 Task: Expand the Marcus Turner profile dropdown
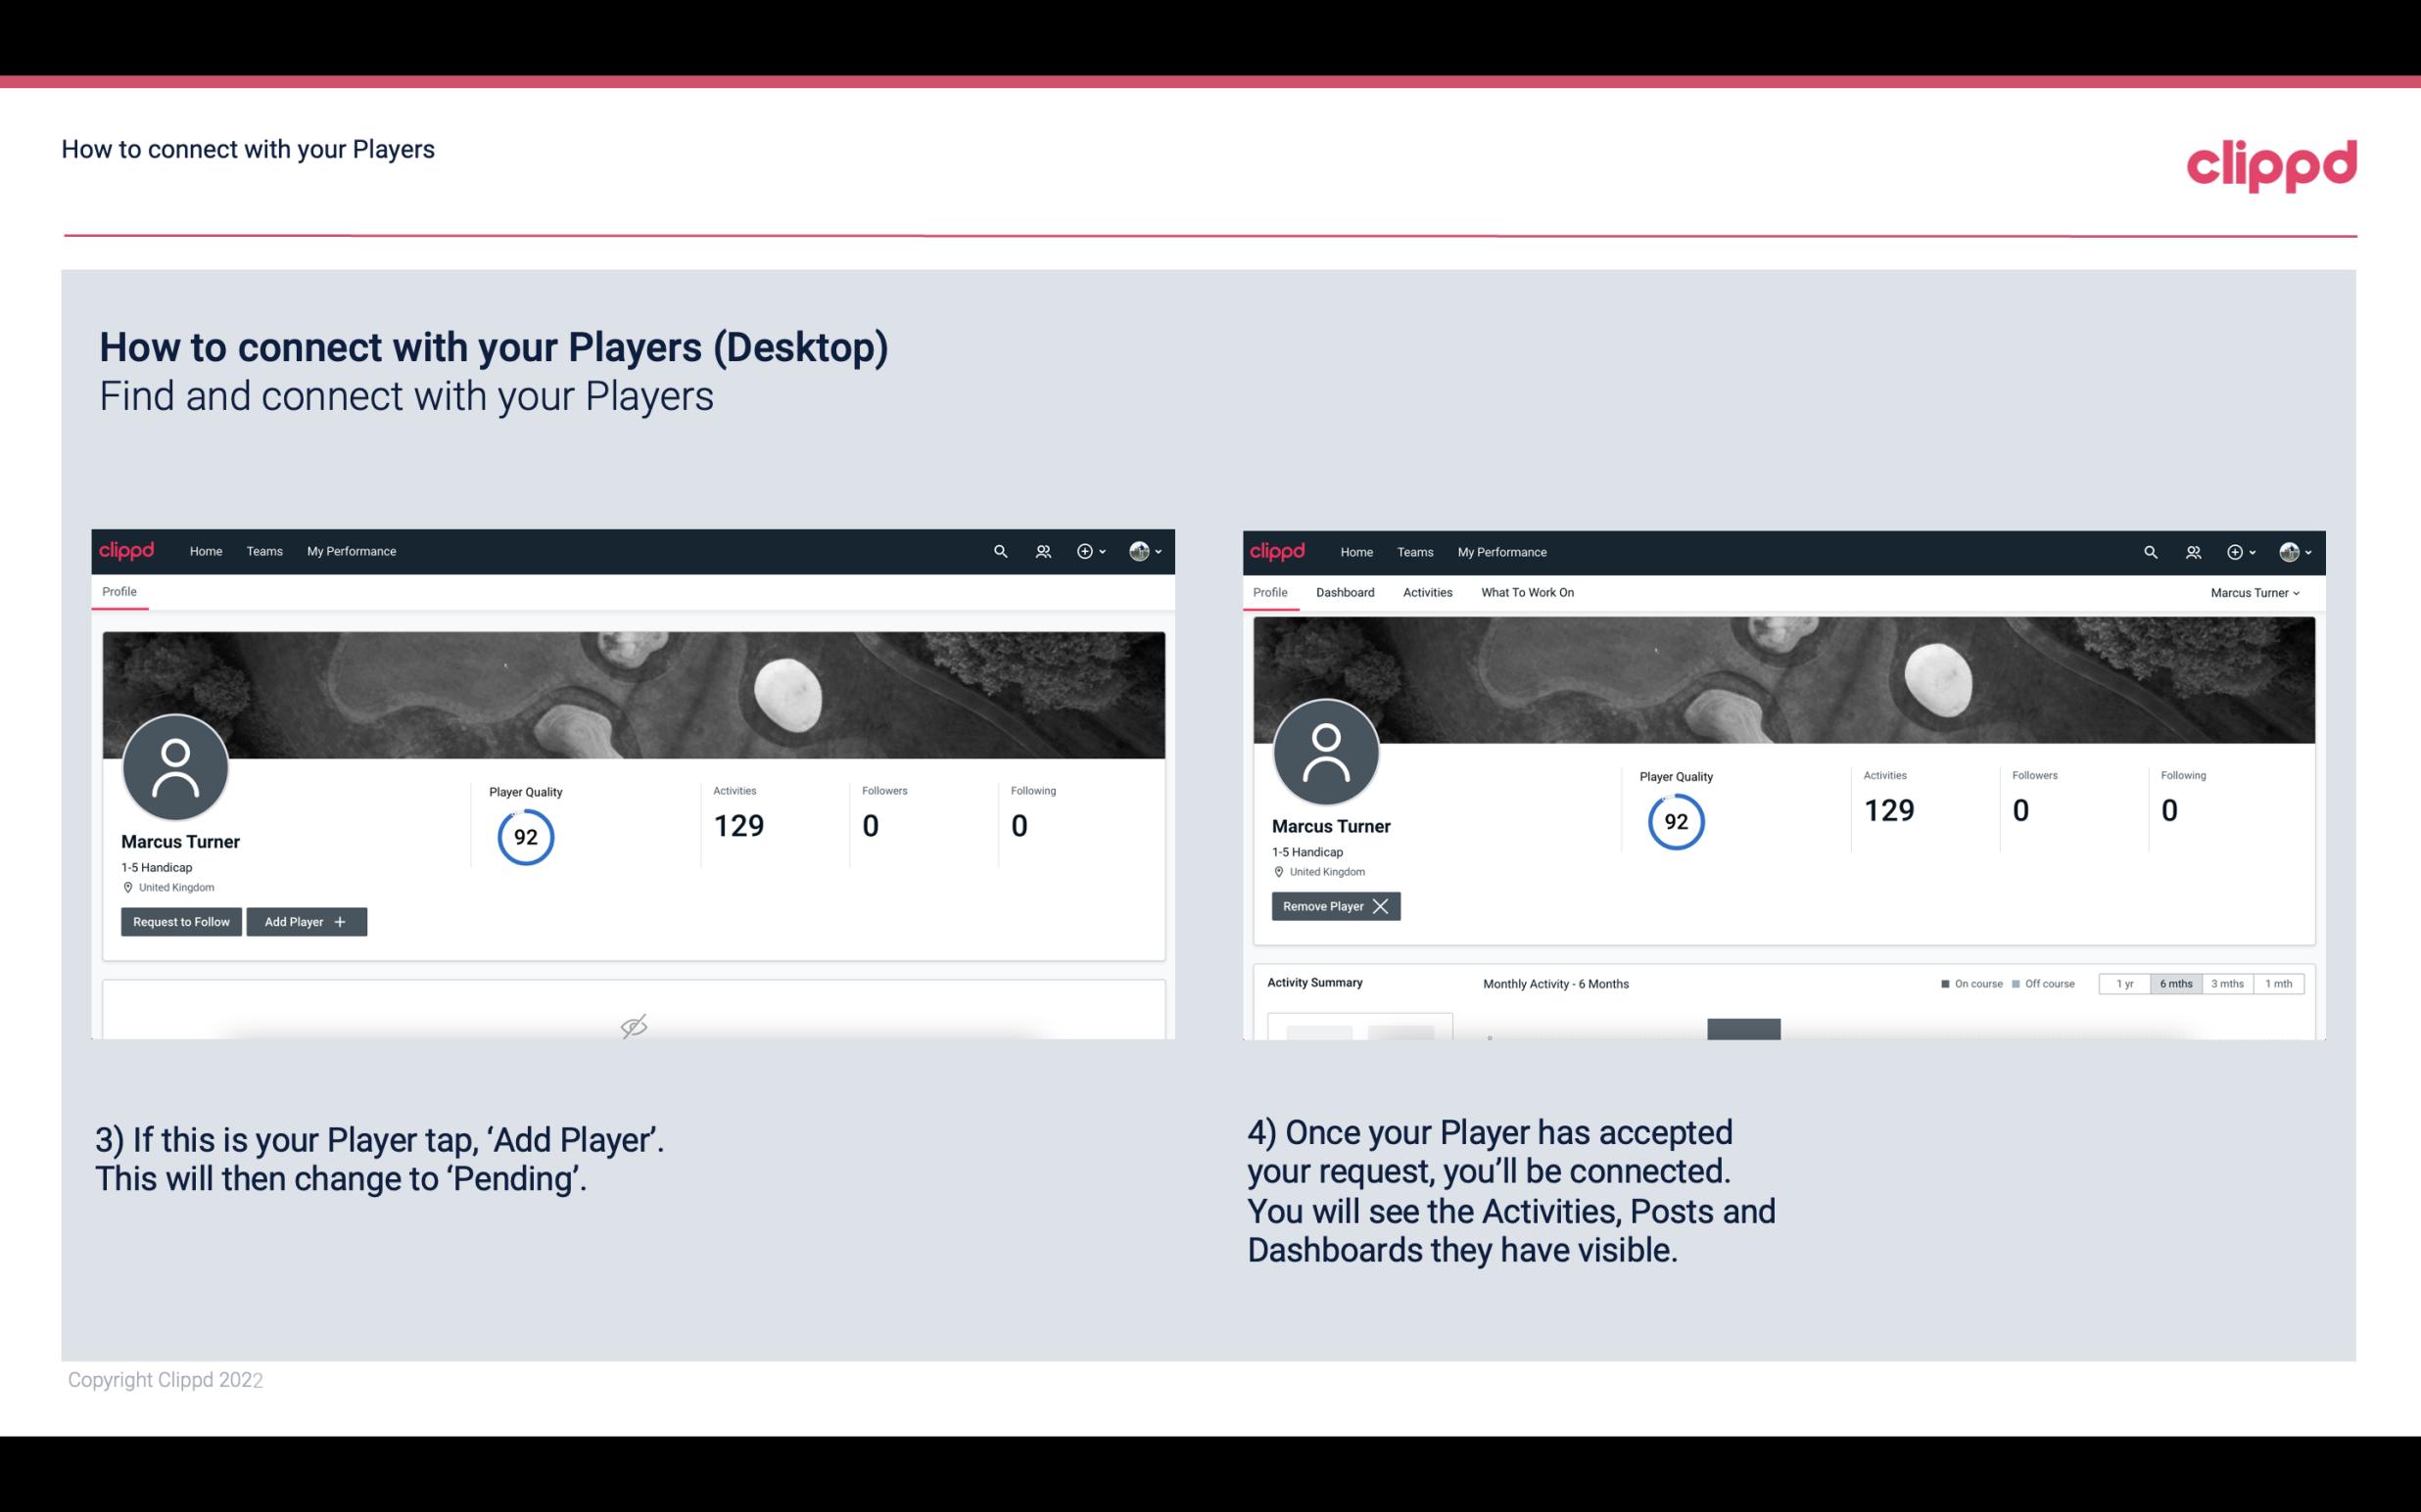pos(2255,592)
